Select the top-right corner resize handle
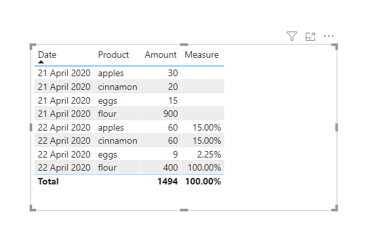The image size is (380, 237). (x=335, y=47)
